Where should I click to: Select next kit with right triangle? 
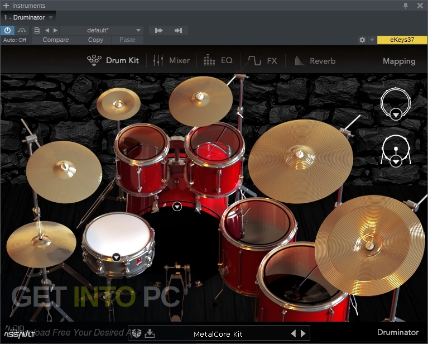[302, 333]
